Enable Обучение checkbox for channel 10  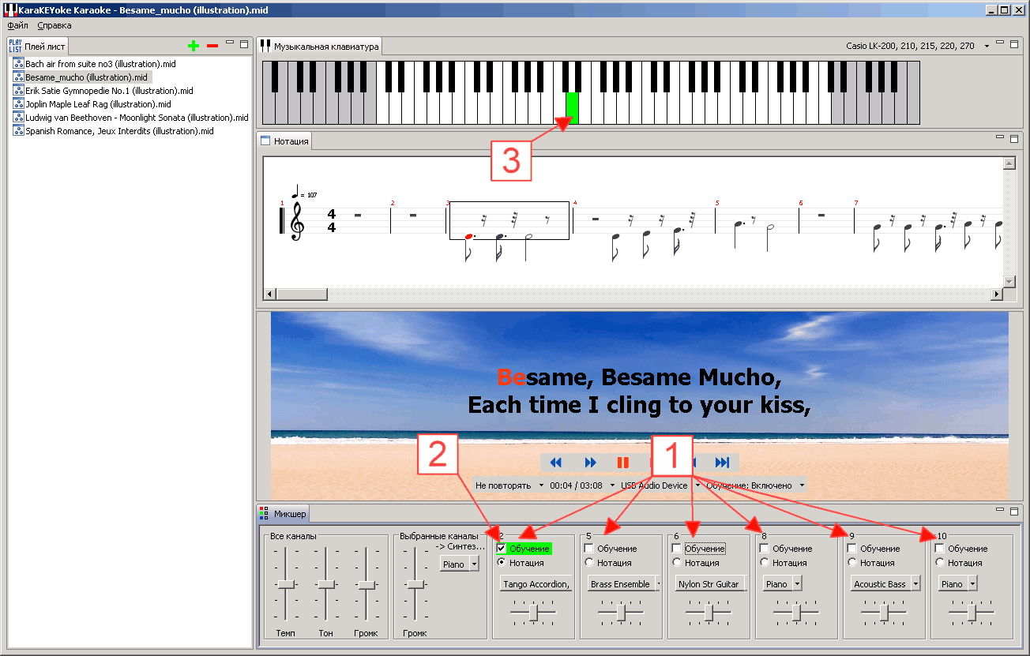[x=939, y=549]
